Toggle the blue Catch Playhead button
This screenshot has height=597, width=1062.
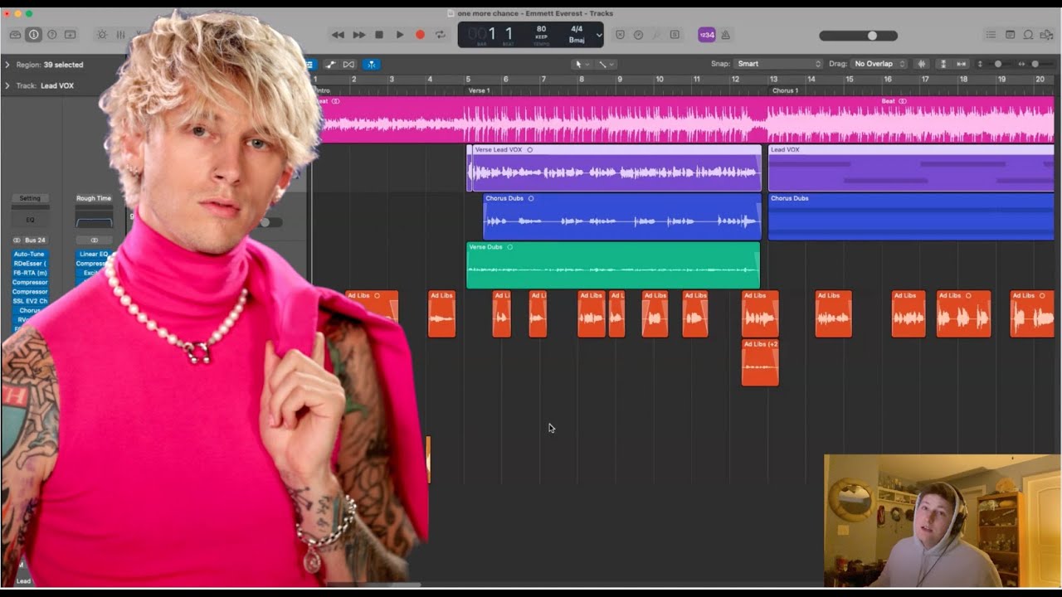[371, 64]
